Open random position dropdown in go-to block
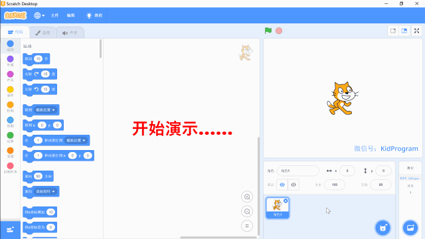This screenshot has height=239, width=425. click(x=46, y=110)
